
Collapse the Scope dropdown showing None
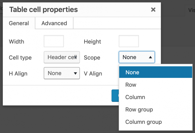pyautogui.click(x=137, y=57)
